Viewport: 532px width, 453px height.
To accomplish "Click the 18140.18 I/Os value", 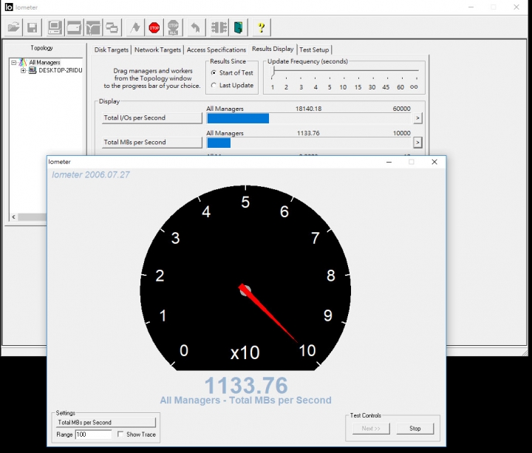I will [308, 109].
